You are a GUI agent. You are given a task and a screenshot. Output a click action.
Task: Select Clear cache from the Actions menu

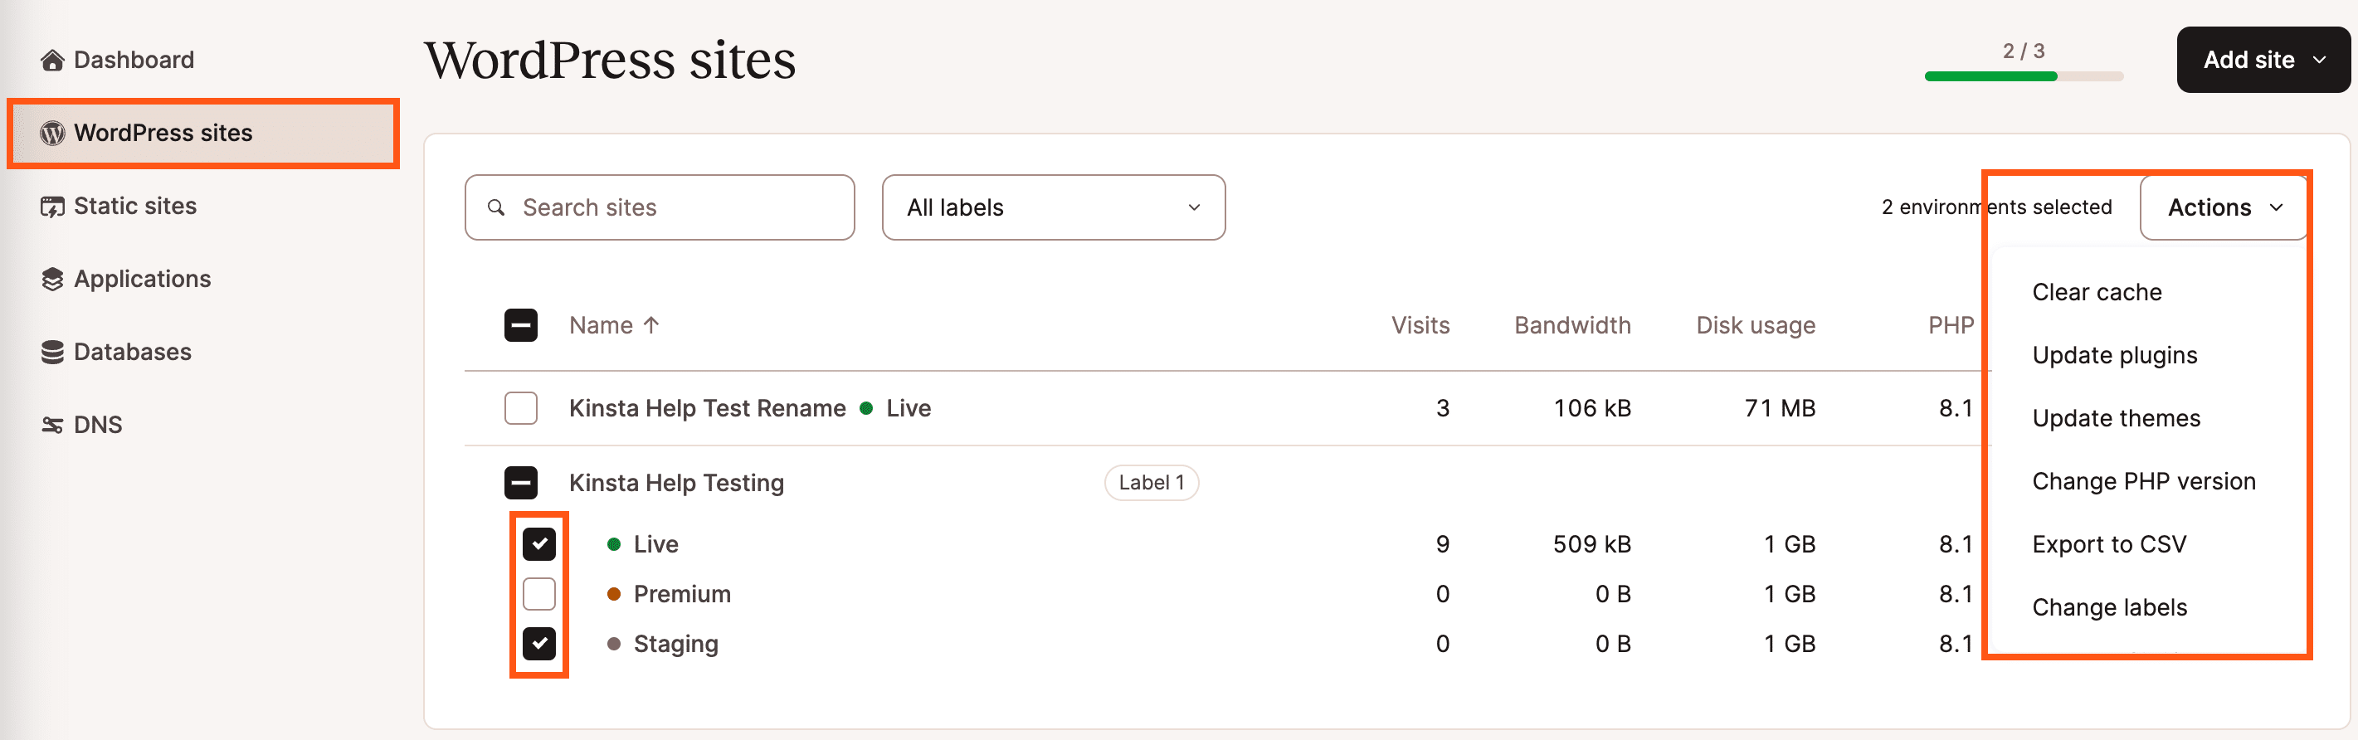pos(2096,292)
